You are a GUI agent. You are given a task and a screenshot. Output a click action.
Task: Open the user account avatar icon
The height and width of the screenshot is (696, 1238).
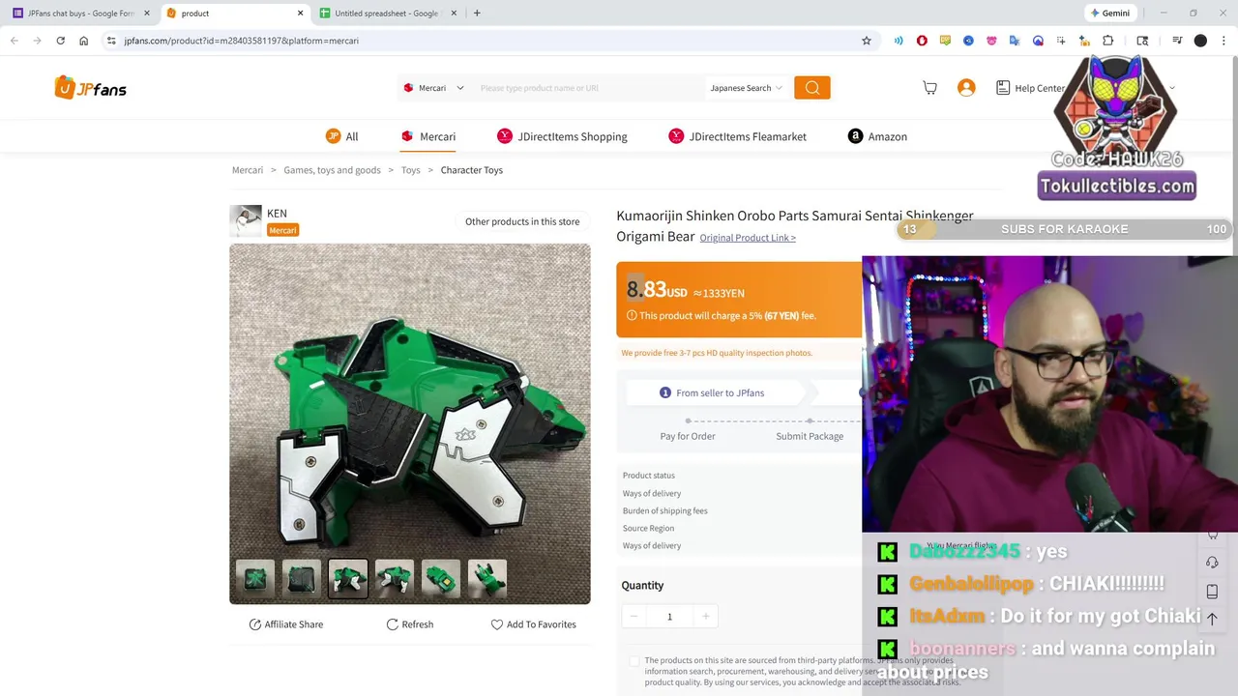point(966,88)
